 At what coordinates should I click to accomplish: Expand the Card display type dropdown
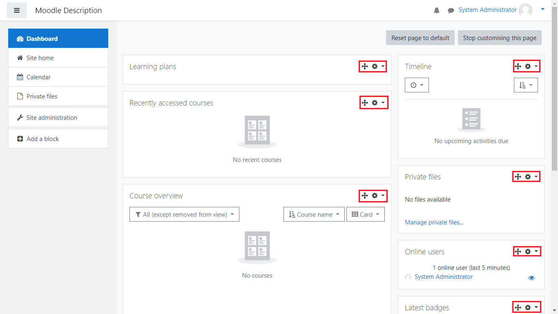(365, 214)
